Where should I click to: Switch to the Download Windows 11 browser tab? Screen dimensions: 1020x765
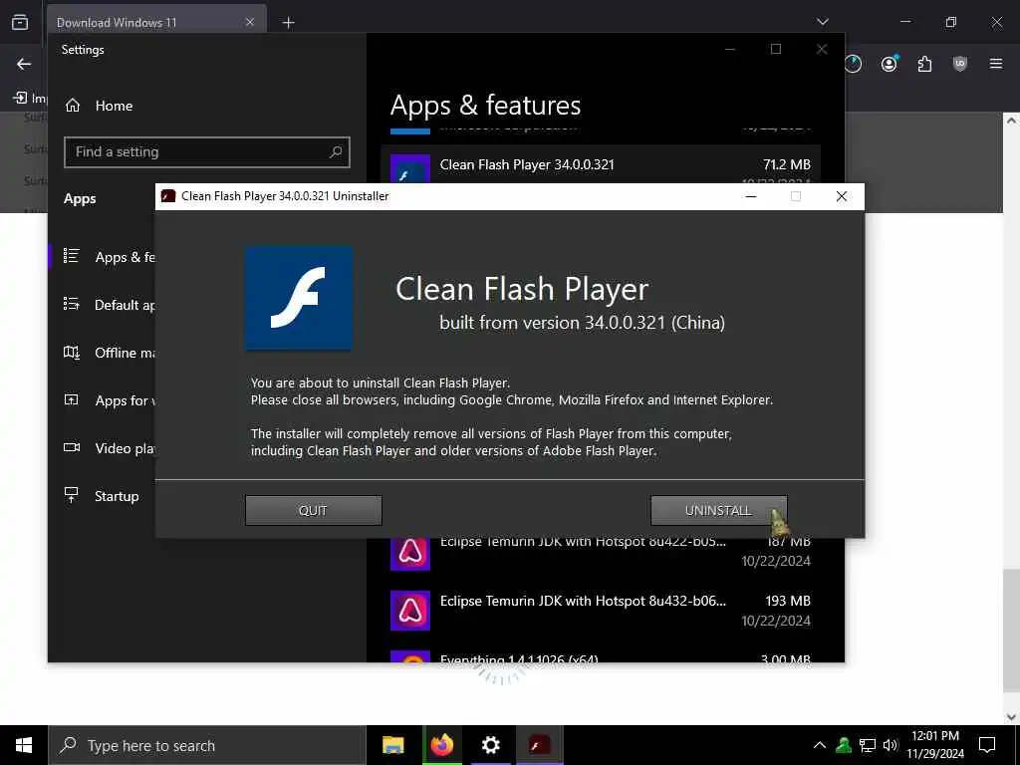click(156, 23)
